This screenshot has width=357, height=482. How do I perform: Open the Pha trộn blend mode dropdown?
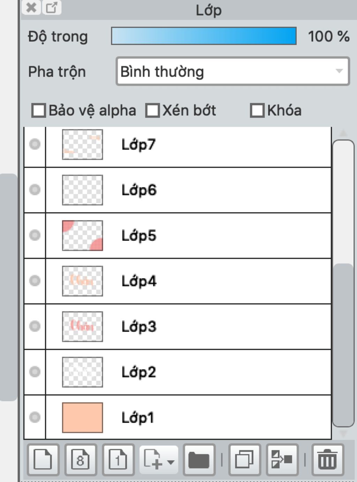pyautogui.click(x=233, y=71)
